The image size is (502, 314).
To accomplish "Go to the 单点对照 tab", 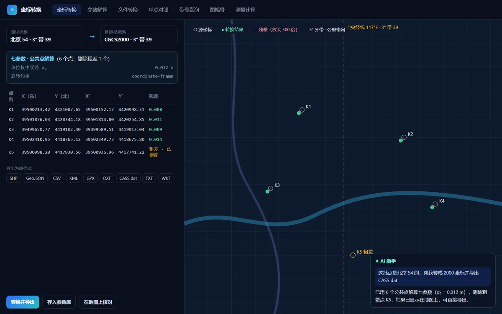I will coord(159,10).
